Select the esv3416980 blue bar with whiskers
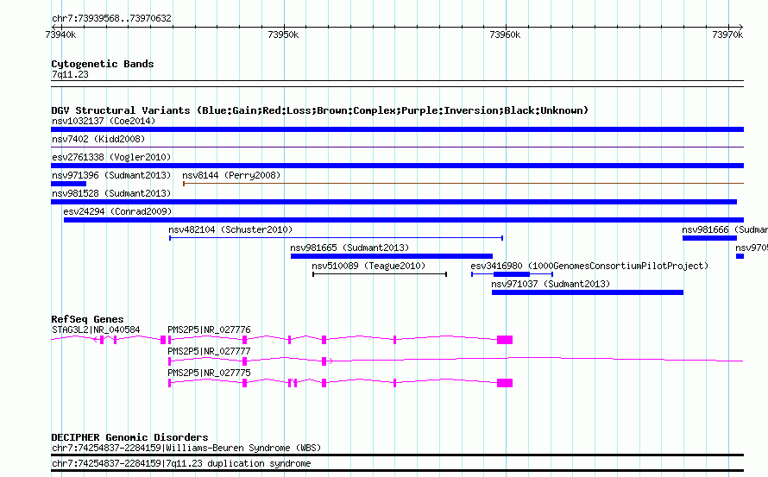768x477 pixels. (512, 274)
